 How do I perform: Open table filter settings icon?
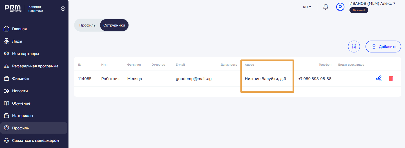pyautogui.click(x=354, y=47)
